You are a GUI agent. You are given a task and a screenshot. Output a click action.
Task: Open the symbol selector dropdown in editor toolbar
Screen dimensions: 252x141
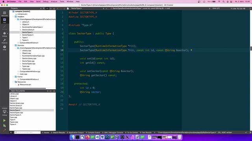coord(160,8)
